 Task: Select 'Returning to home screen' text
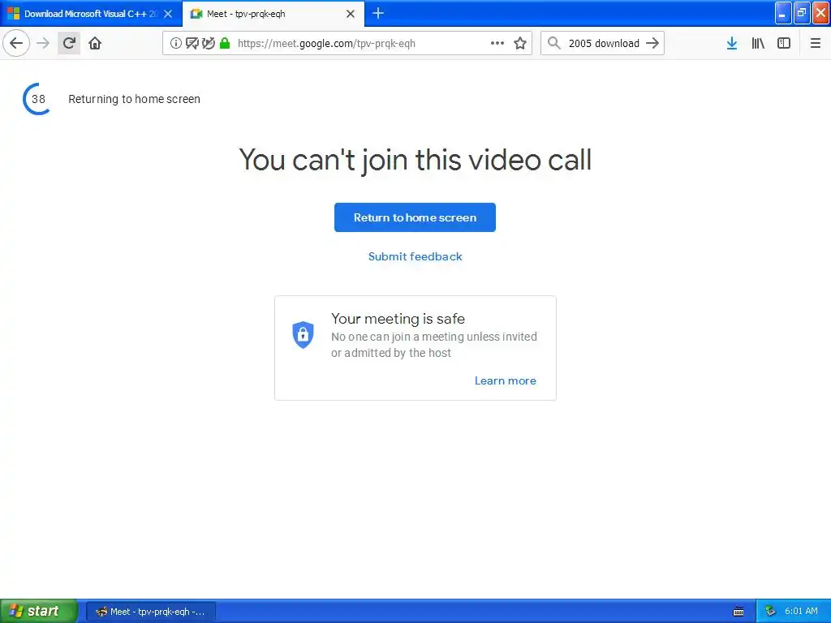134,99
